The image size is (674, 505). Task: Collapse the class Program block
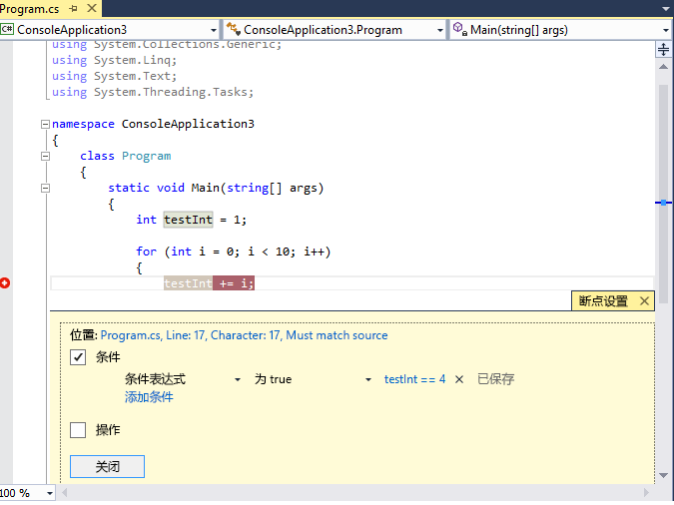pyautogui.click(x=45, y=156)
